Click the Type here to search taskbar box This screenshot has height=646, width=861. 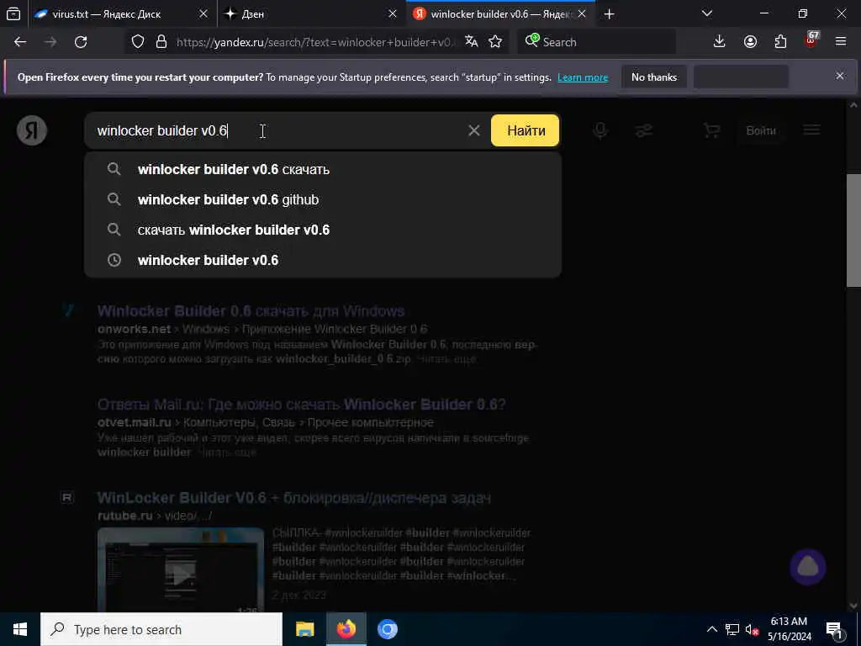161,629
